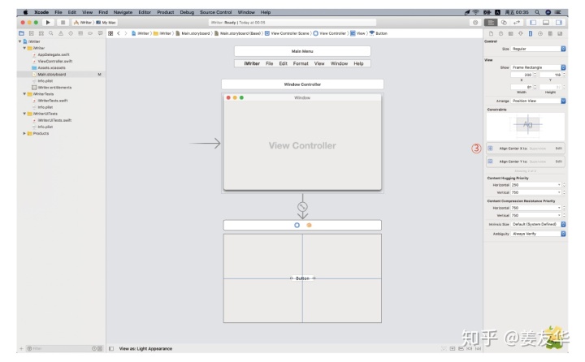The height and width of the screenshot is (362, 585).
Task: Open the Library button in toolbar
Action: click(x=475, y=23)
